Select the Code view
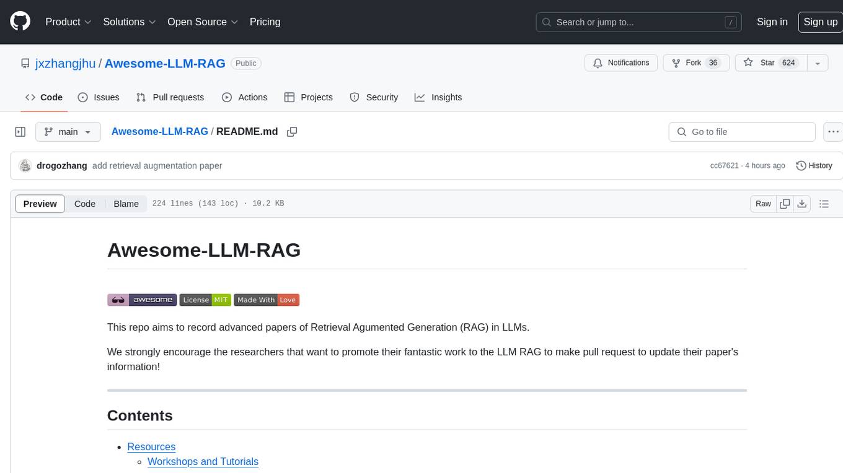This screenshot has width=843, height=473. tap(85, 204)
